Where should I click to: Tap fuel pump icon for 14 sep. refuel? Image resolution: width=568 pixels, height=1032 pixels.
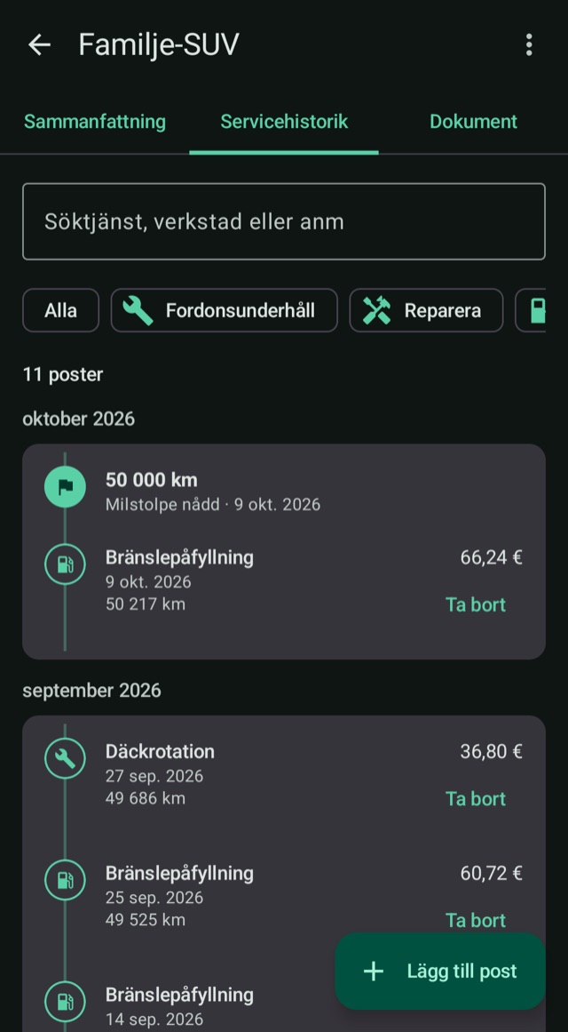coord(65,1002)
